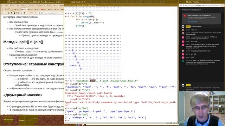
Task: Open Инструменты menu in left browser window
Action: [41, 5]
